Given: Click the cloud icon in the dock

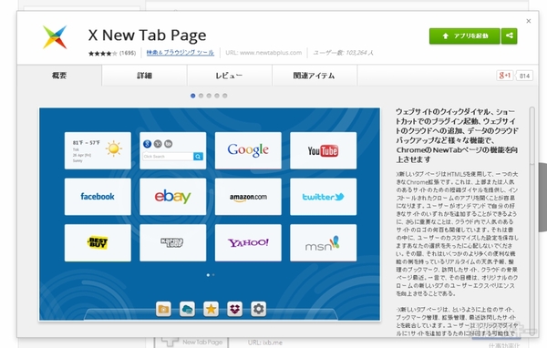Looking at the screenshot, I should [x=187, y=309].
